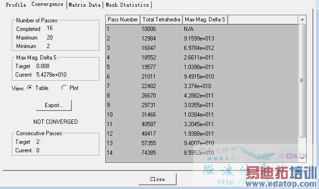Select the pass 14 row with 74385 tetrahedra
This screenshot has width=319, height=189.
pyautogui.click(x=202, y=153)
